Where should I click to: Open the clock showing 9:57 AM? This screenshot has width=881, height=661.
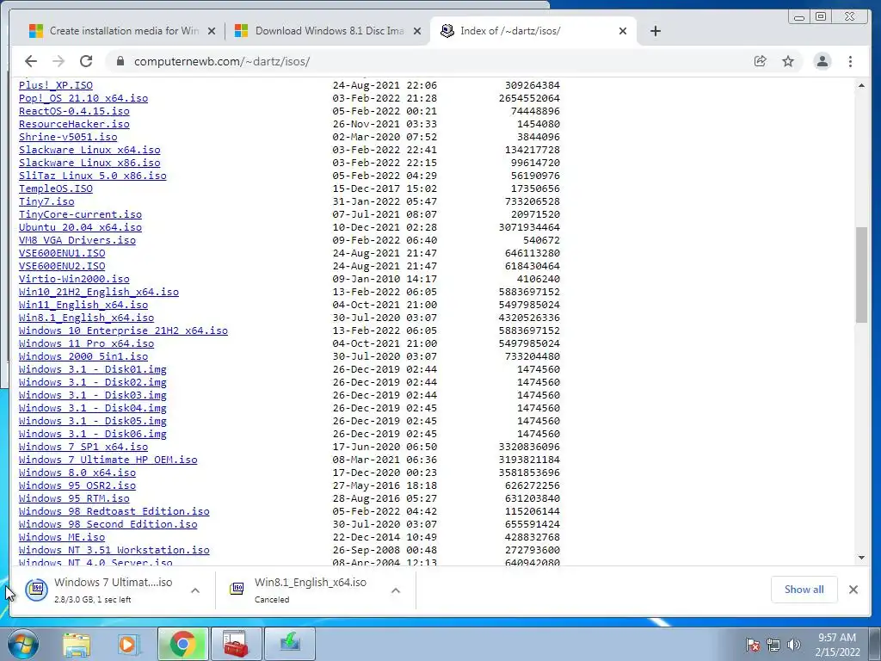(x=837, y=645)
